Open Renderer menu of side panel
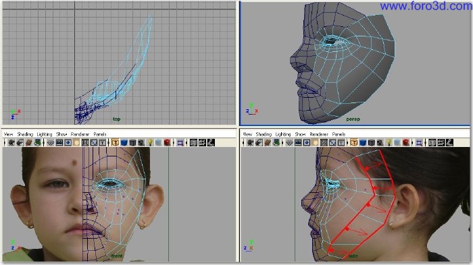The height and width of the screenshot is (265, 473). point(319,134)
